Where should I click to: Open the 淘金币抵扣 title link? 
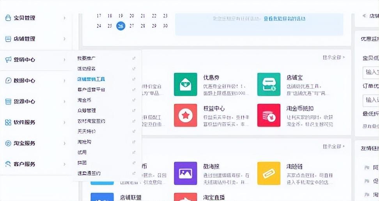click(300, 108)
